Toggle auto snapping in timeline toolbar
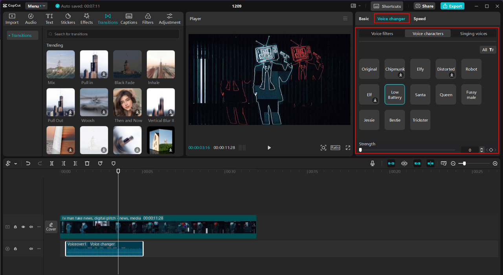The image size is (503, 275). (x=404, y=163)
